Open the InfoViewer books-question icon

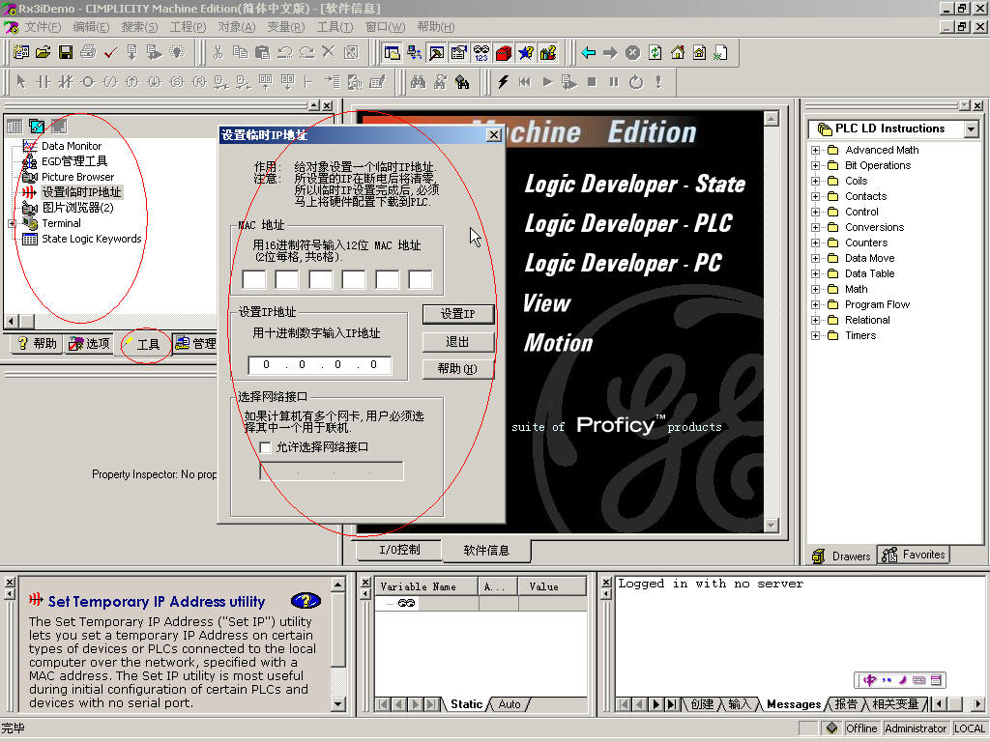tap(548, 53)
